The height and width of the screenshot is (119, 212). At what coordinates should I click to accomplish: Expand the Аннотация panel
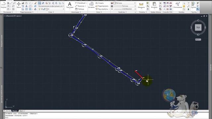click(x=76, y=12)
